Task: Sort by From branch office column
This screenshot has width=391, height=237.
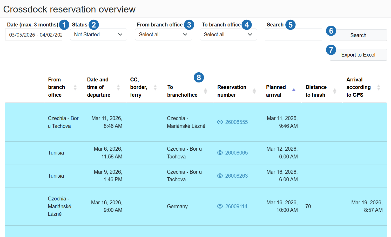Action: click(x=75, y=87)
